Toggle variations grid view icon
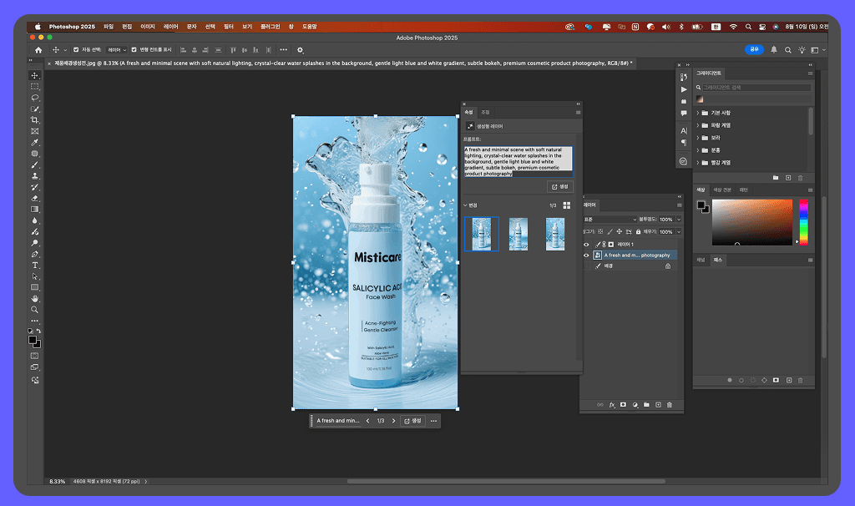 pos(567,205)
